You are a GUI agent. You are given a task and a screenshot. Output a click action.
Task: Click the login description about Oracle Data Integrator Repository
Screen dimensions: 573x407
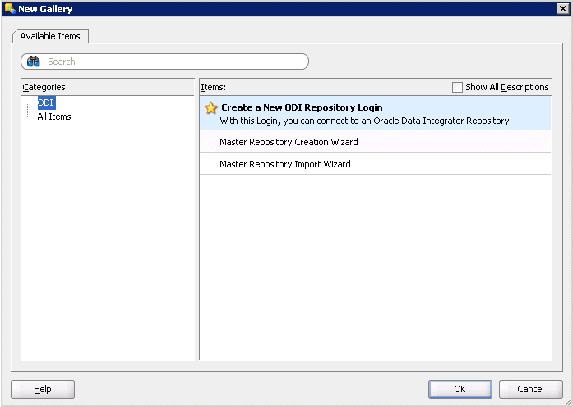(364, 121)
